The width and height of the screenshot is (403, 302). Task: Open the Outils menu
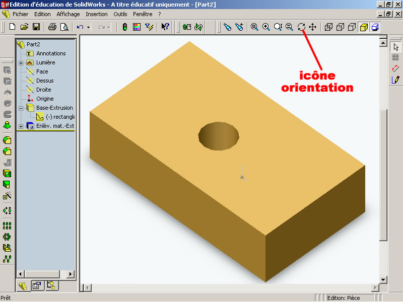click(x=120, y=14)
